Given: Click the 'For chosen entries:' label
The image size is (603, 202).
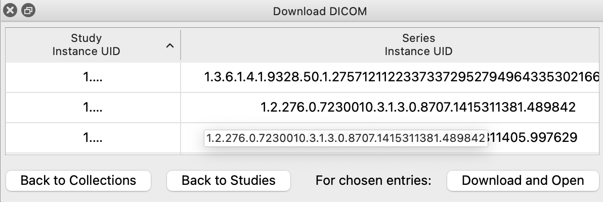Looking at the screenshot, I should pyautogui.click(x=373, y=181).
